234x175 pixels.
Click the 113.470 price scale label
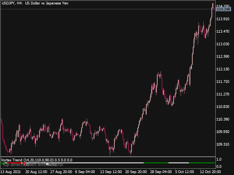[x=223, y=31]
